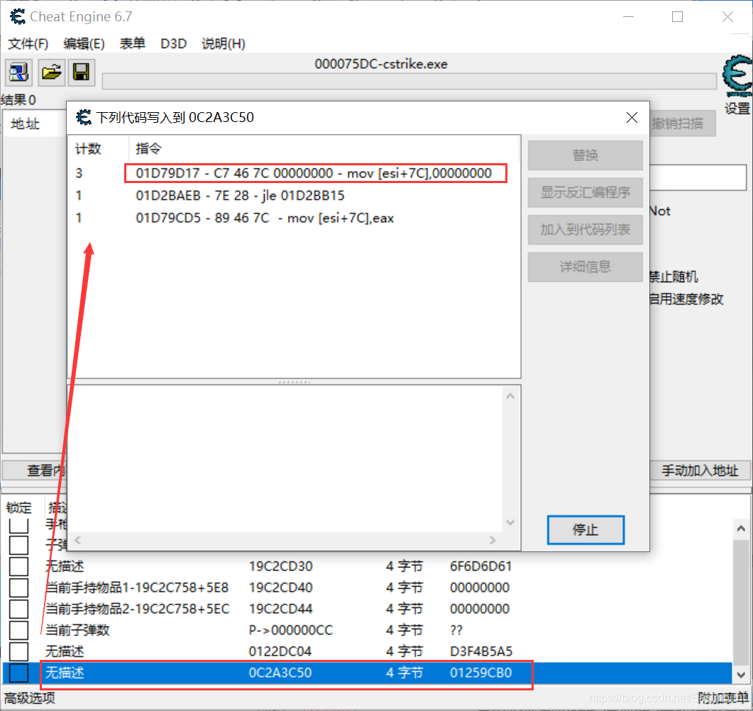
Task: Select address 19C2CD44 cell
Action: tap(280, 610)
